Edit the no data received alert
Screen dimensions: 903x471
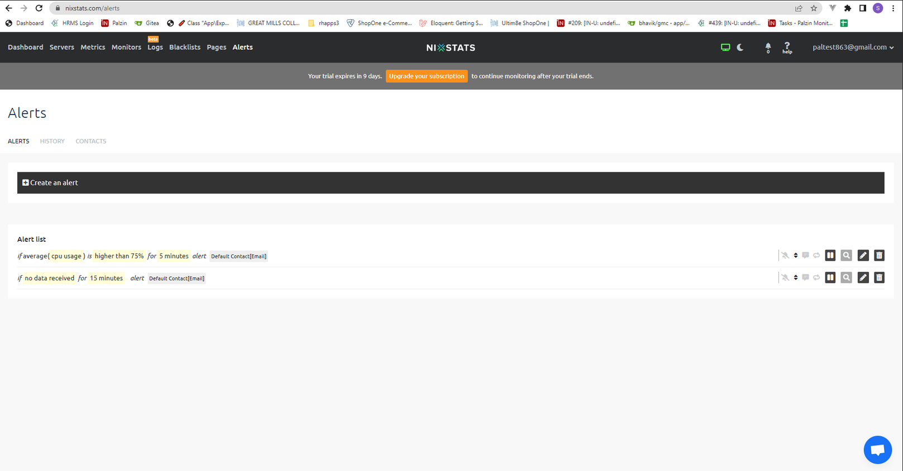tap(863, 277)
